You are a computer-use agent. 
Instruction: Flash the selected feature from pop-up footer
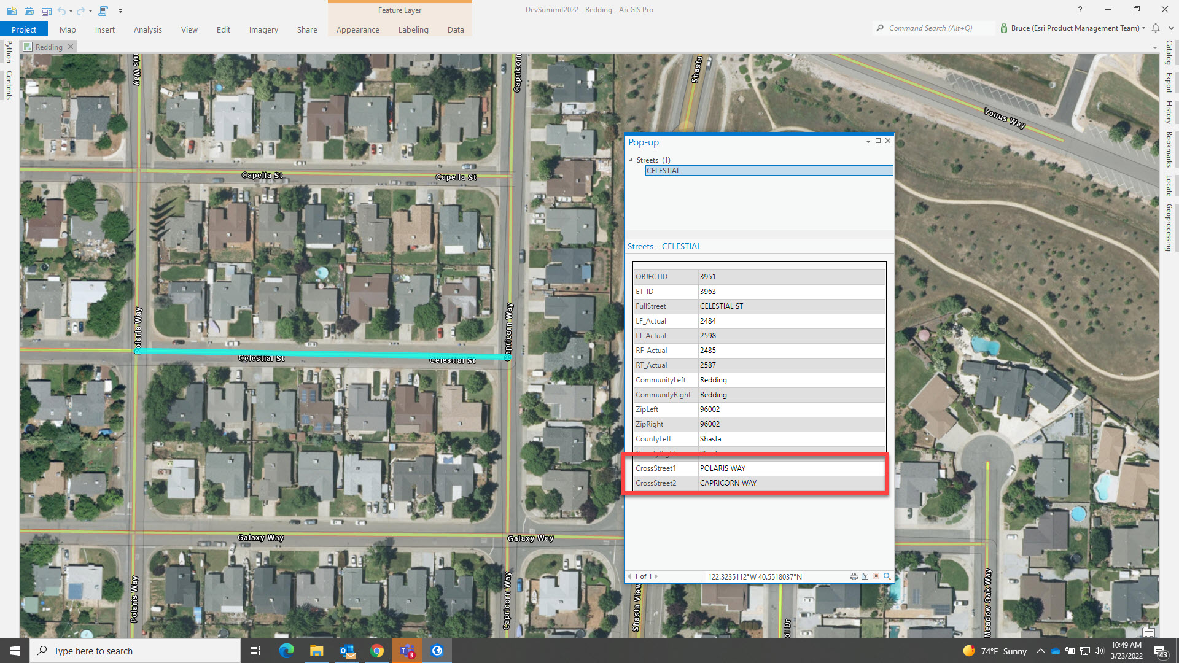tap(876, 576)
